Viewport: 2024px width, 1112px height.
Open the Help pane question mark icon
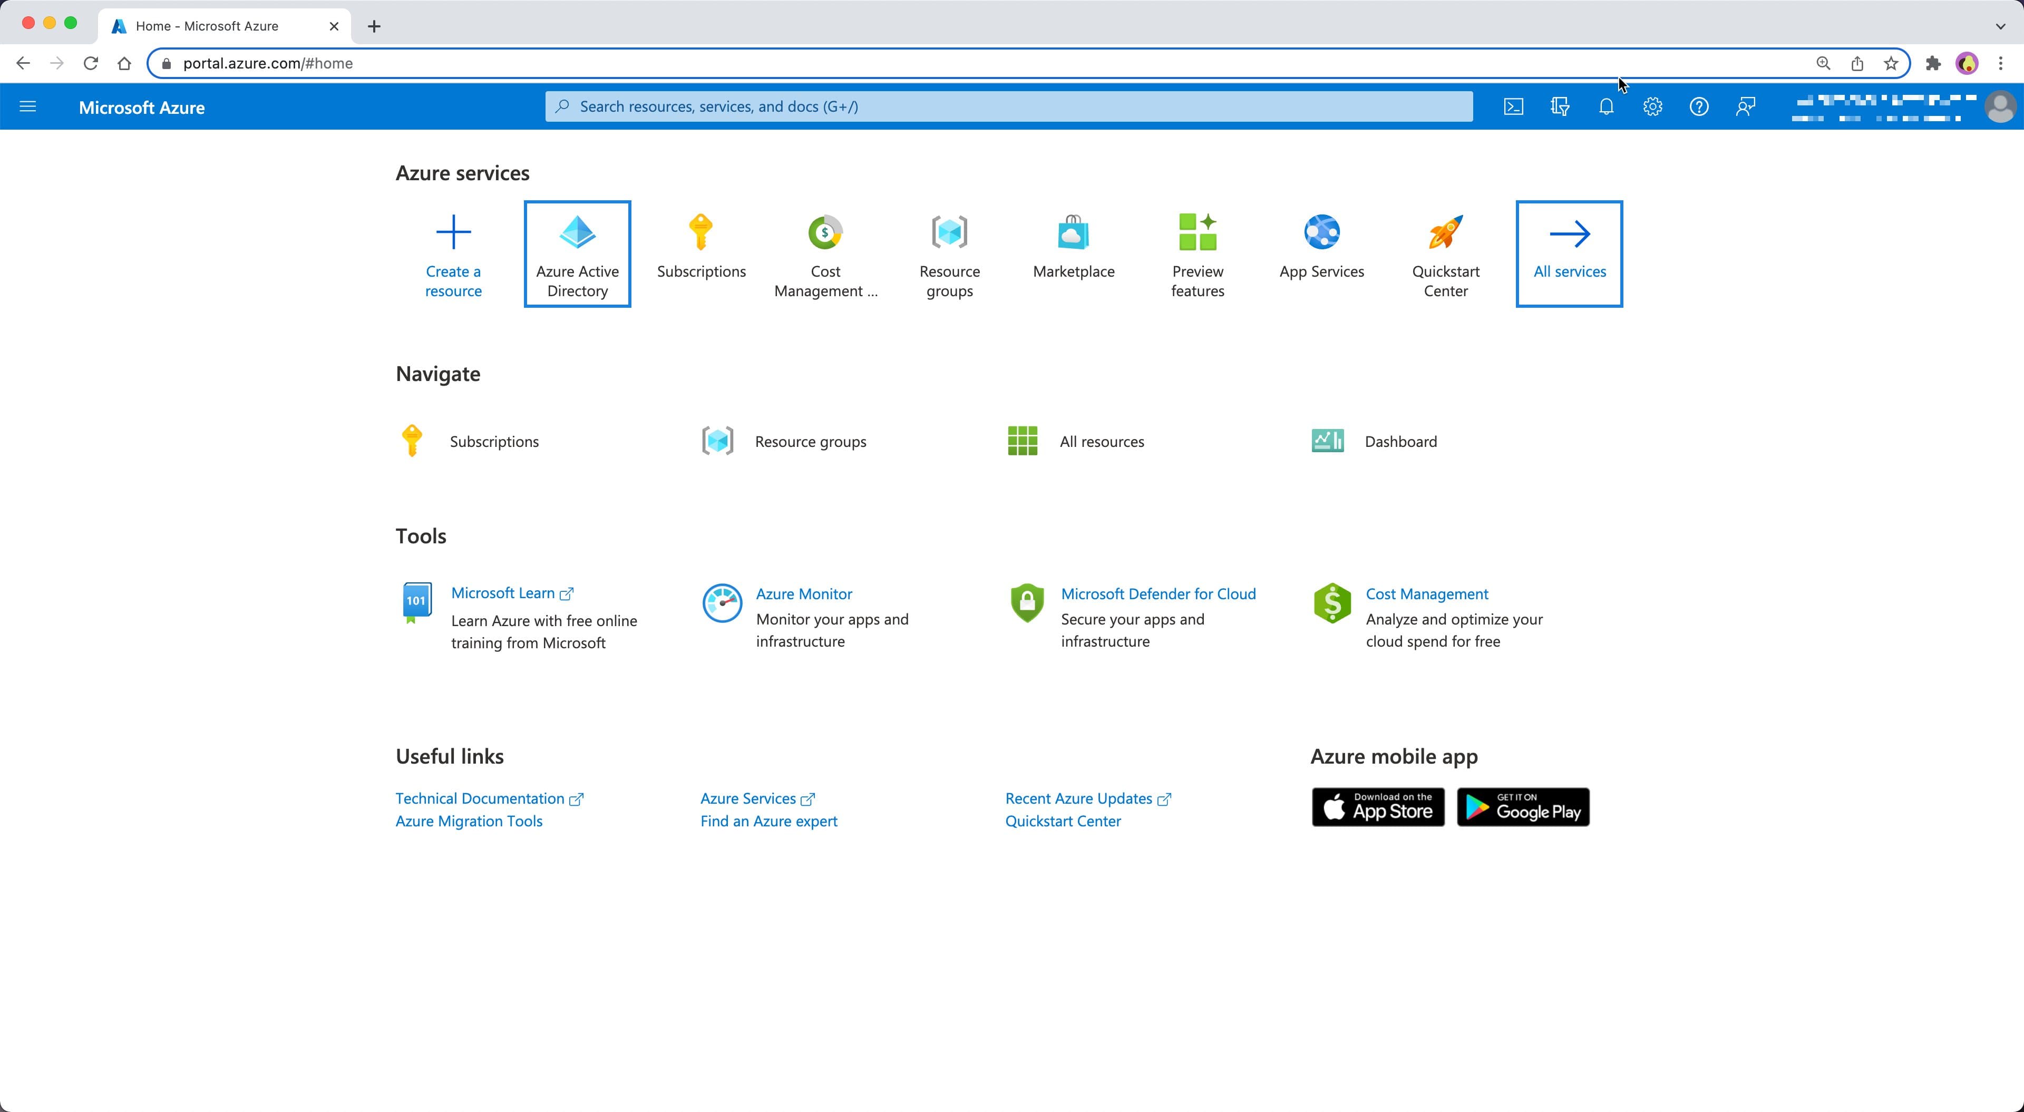coord(1699,106)
